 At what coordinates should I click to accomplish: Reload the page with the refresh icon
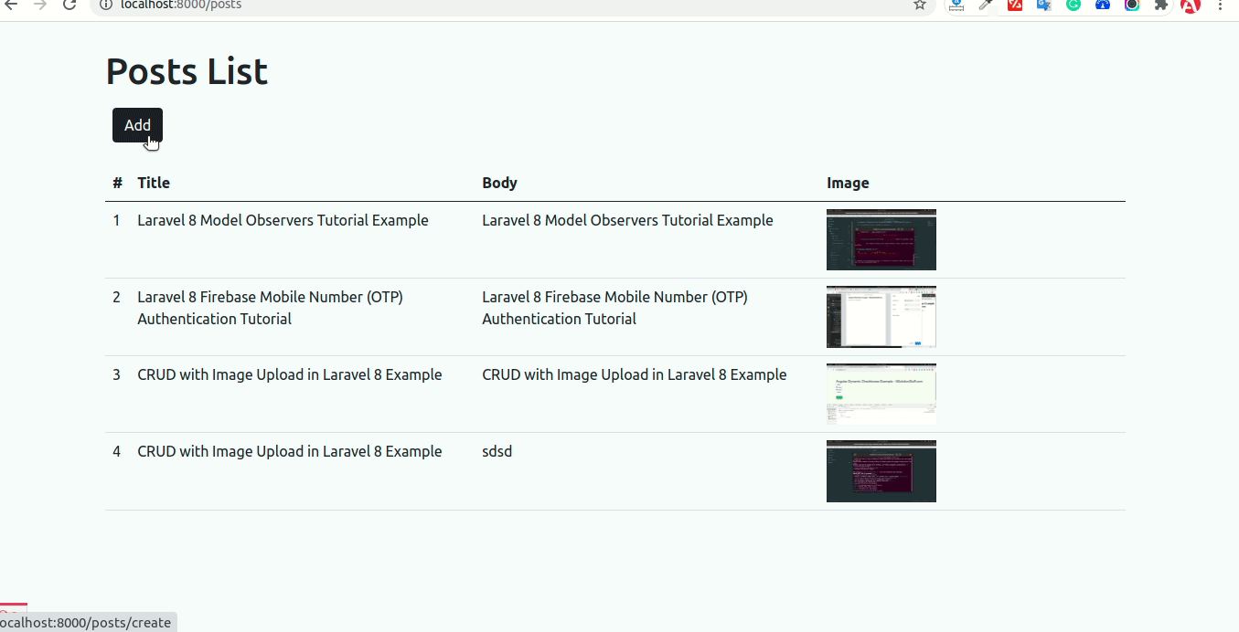coord(69,5)
